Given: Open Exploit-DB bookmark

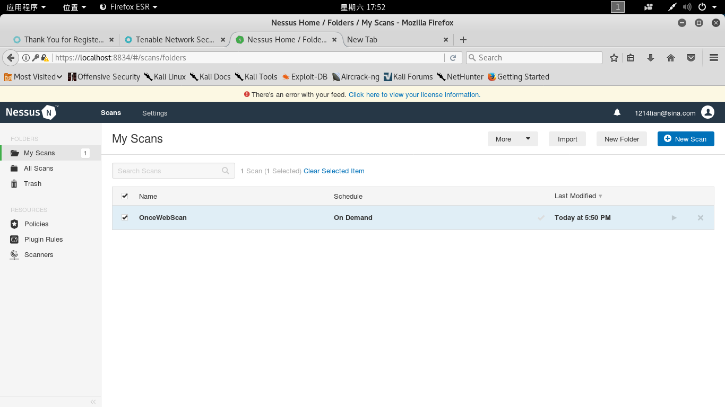Looking at the screenshot, I should 305,77.
